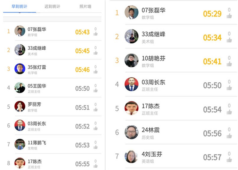This screenshot has height=170, width=238.
Task: Tap thumbs-up beside 35张灯雷
Action: 95,71
